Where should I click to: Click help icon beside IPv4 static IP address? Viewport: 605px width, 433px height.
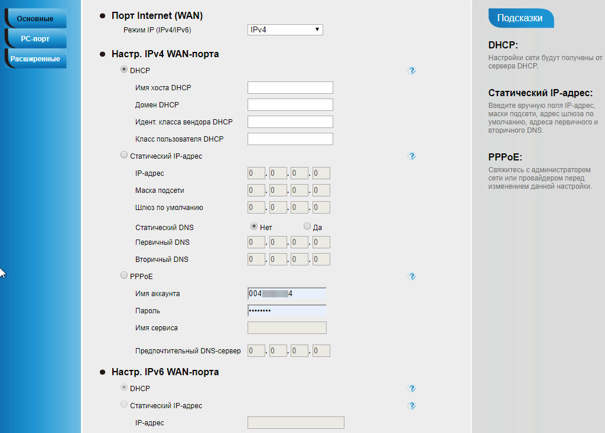(412, 156)
